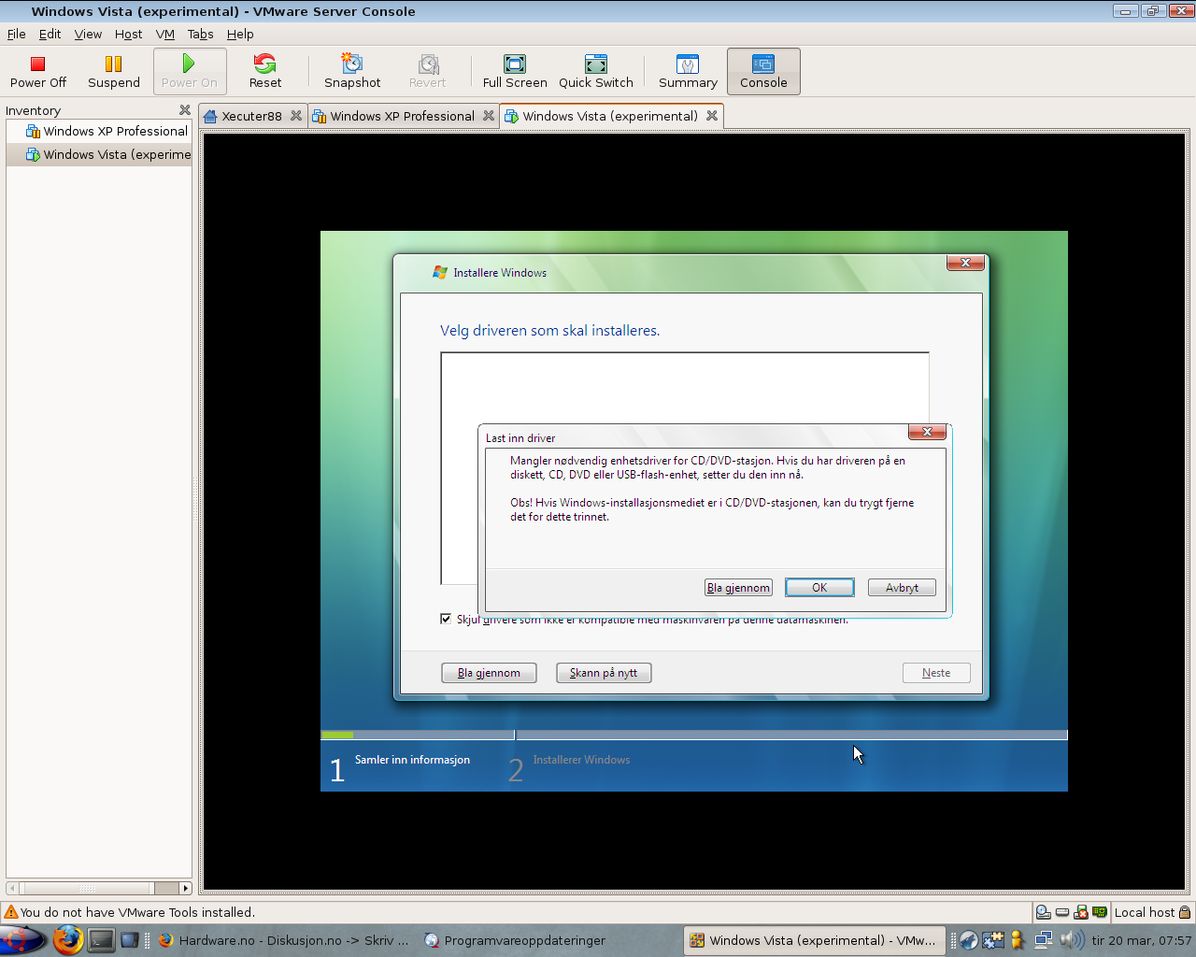The height and width of the screenshot is (957, 1196).
Task: Open the terminal launcher in panel
Action: point(101,940)
